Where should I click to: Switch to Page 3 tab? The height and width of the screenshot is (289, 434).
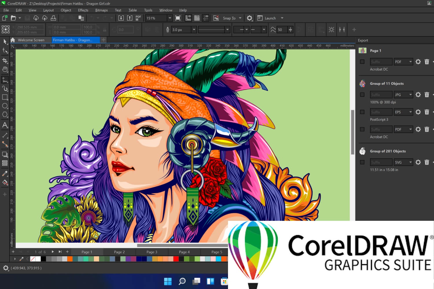(x=152, y=252)
